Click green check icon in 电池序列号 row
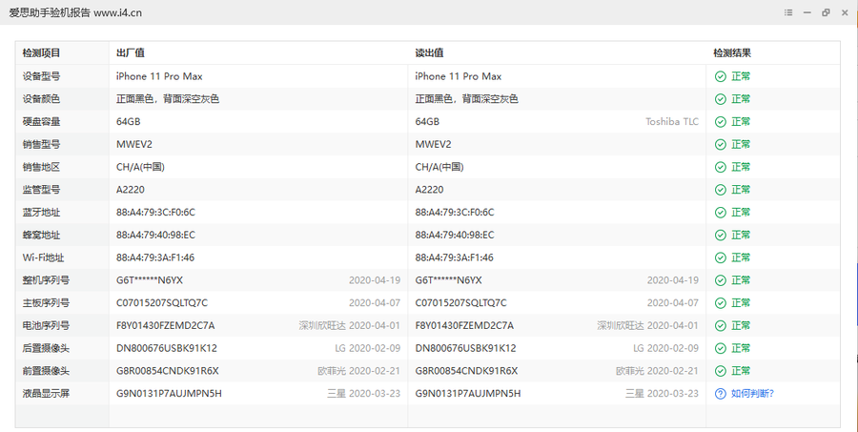This screenshot has width=858, height=432. (720, 326)
